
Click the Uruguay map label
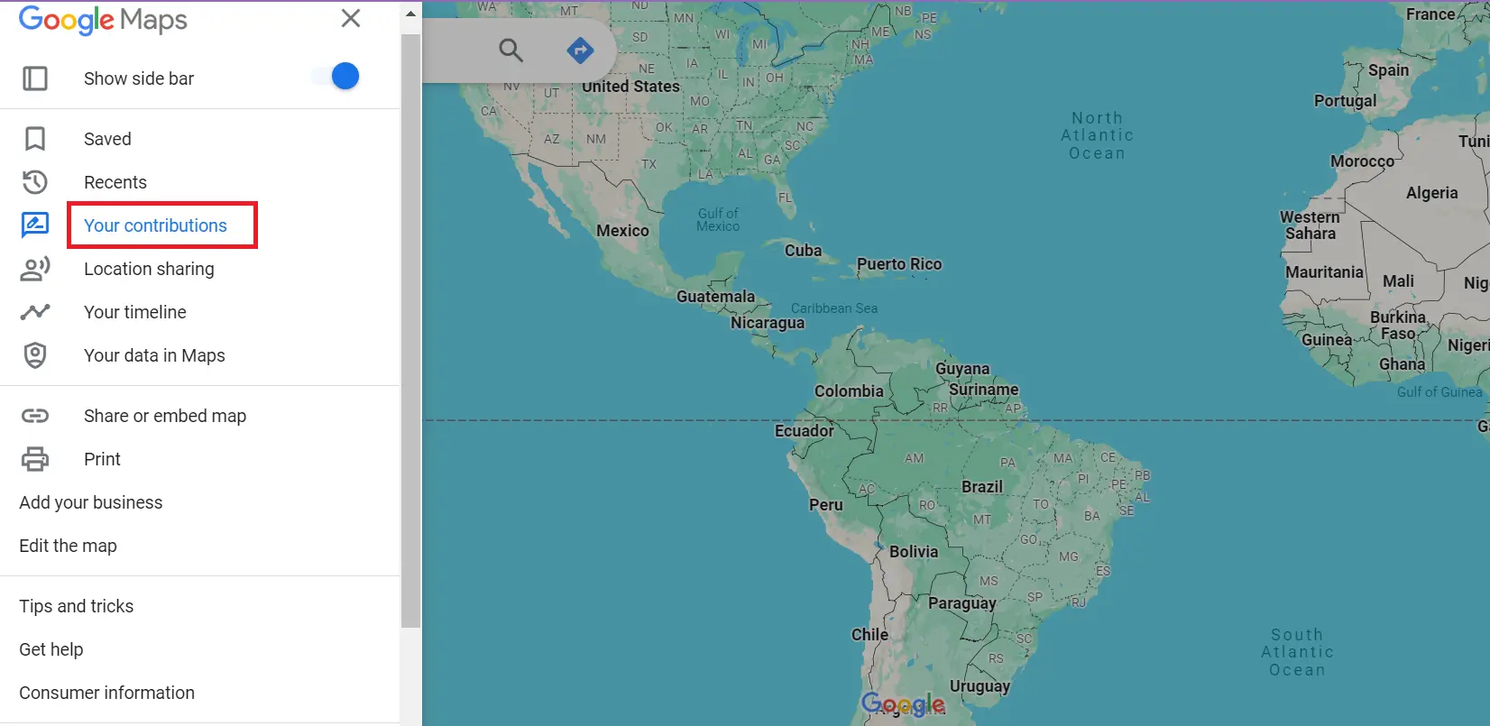pyautogui.click(x=980, y=686)
